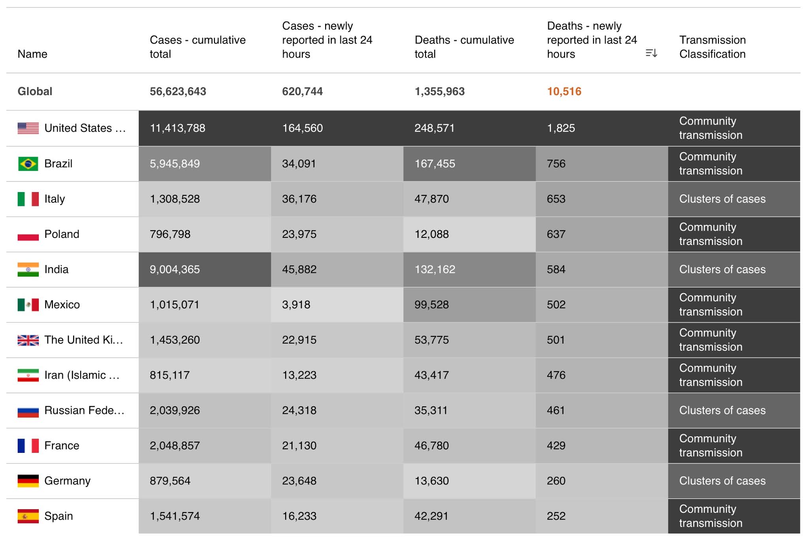Open the Russian Federation country link
The width and height of the screenshot is (809, 542).
pos(84,410)
